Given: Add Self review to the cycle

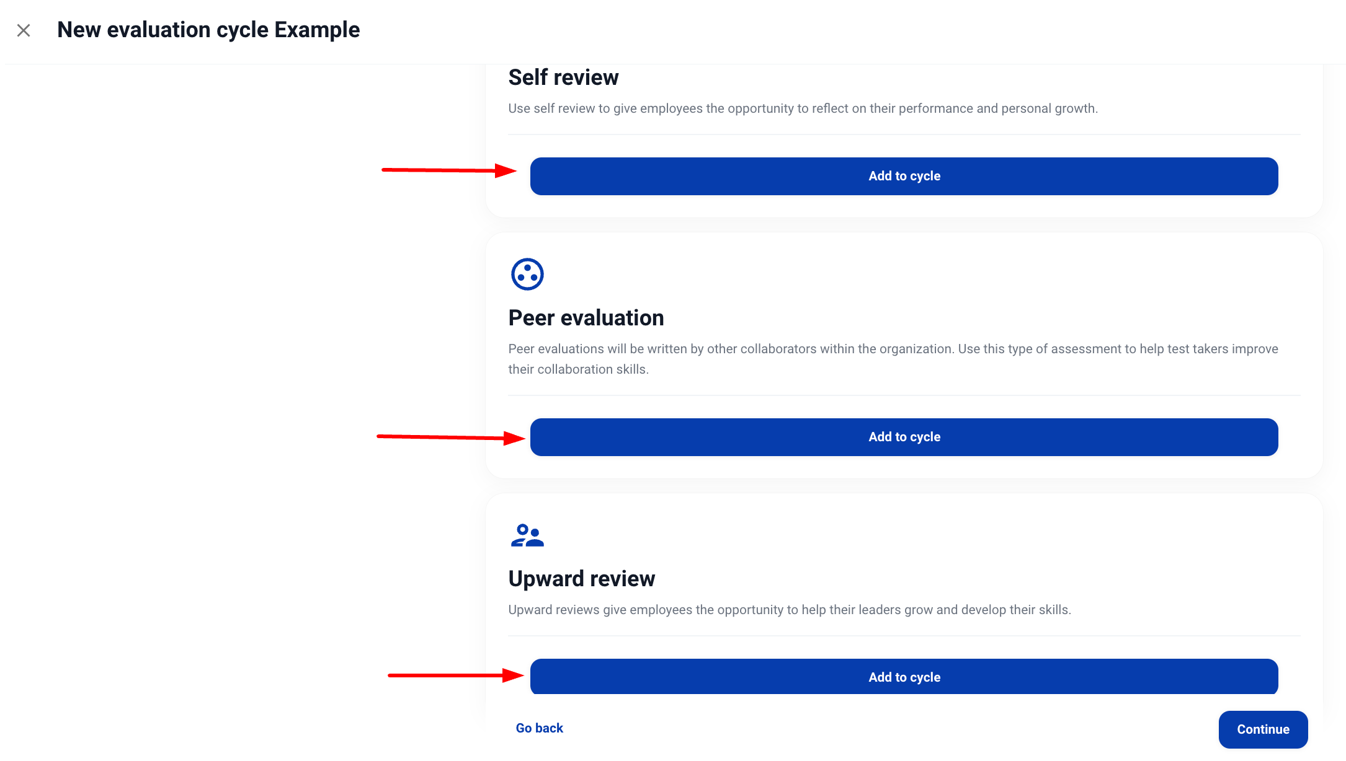Looking at the screenshot, I should (x=904, y=176).
